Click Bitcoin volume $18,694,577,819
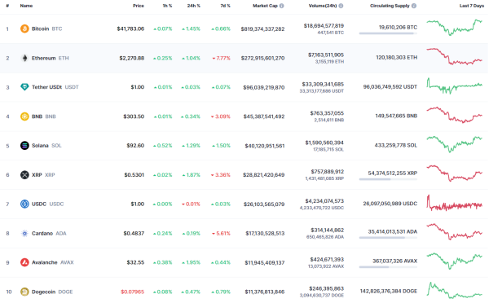 pos(324,25)
